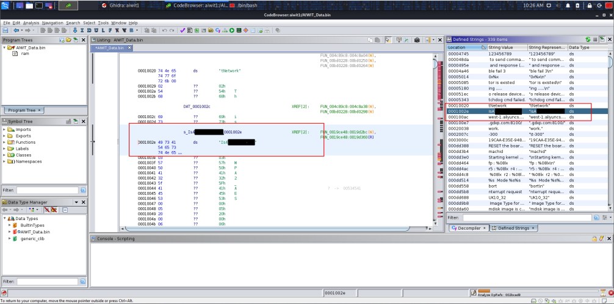Click the Undo arrow in the toolbar
Image resolution: width=614 pixels, height=304 pixels.
pyautogui.click(x=165, y=30)
